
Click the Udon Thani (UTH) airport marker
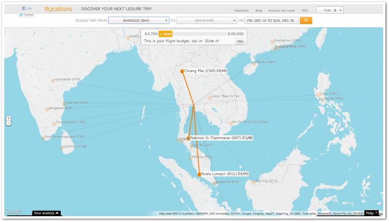[x=209, y=97]
